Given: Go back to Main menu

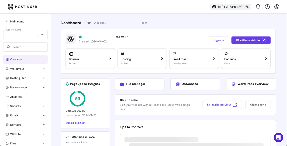Looking at the screenshot, I should 15,22.
